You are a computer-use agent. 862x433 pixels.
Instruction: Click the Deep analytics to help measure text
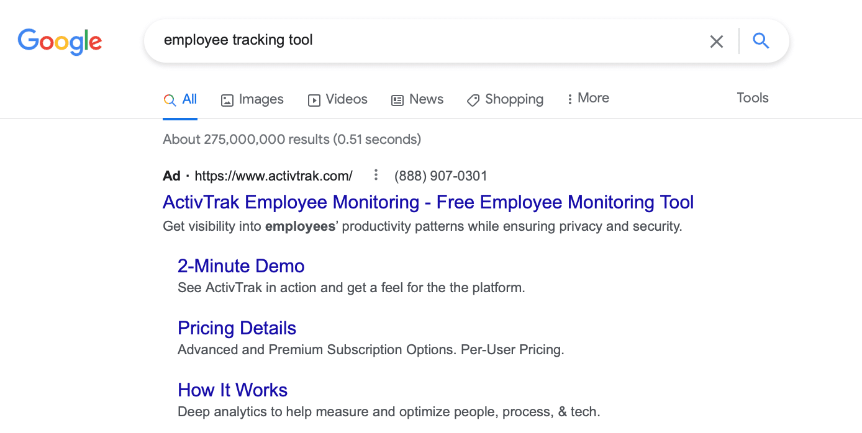pyautogui.click(x=389, y=412)
